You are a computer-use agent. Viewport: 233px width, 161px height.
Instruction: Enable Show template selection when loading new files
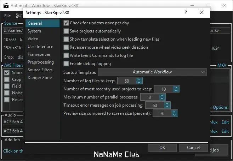click(66, 39)
